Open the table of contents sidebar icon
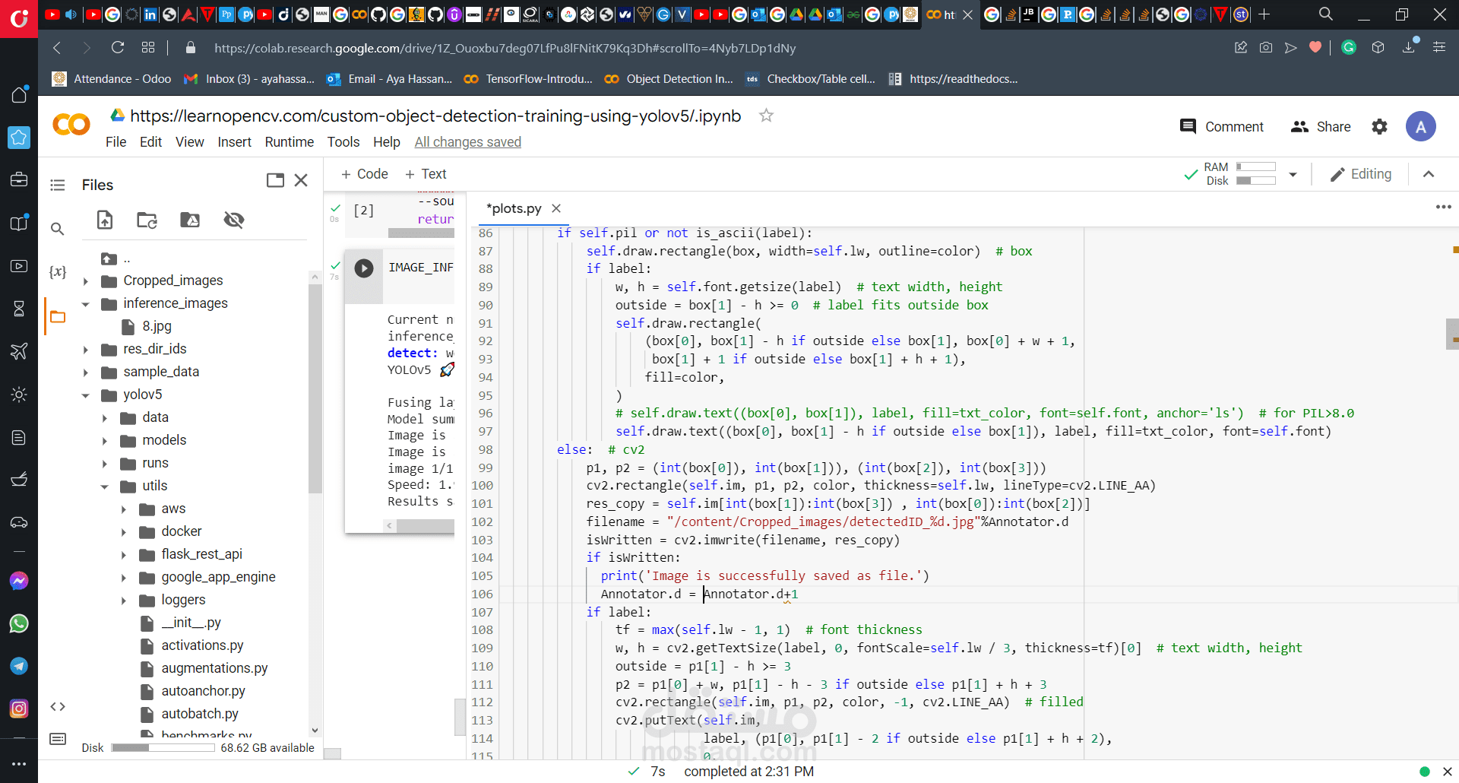Viewport: 1459px width, 783px height. pos(58,185)
